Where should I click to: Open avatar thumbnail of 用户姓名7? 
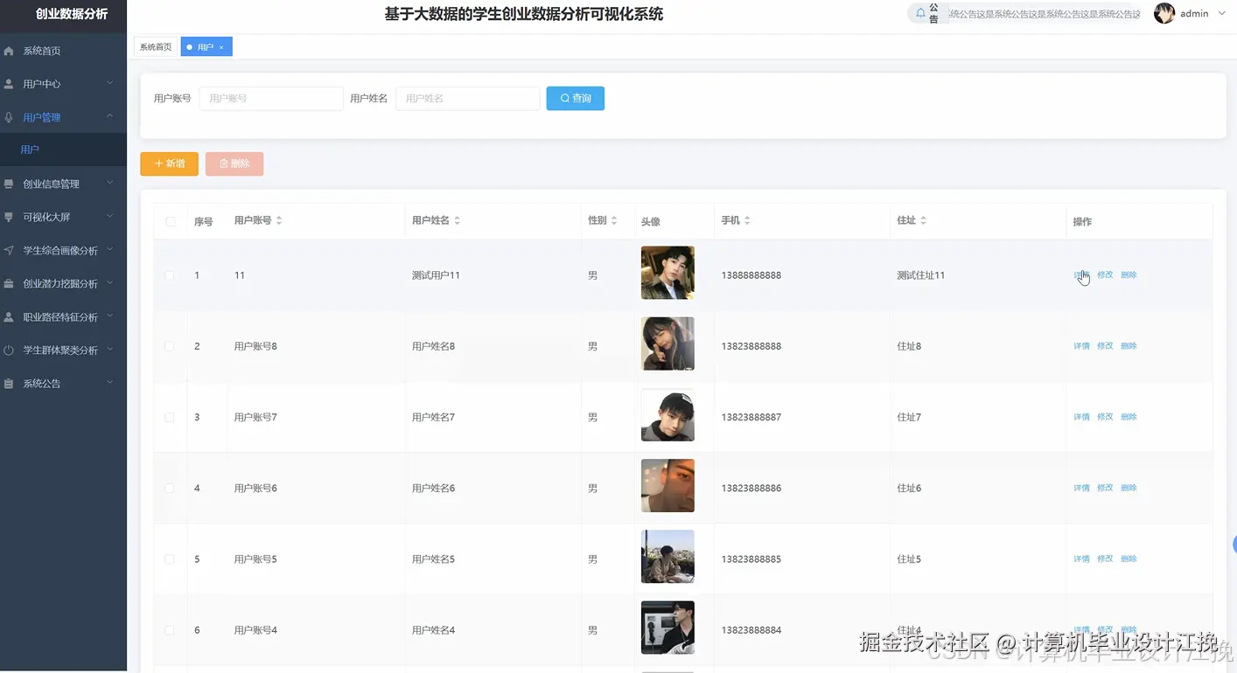point(667,415)
